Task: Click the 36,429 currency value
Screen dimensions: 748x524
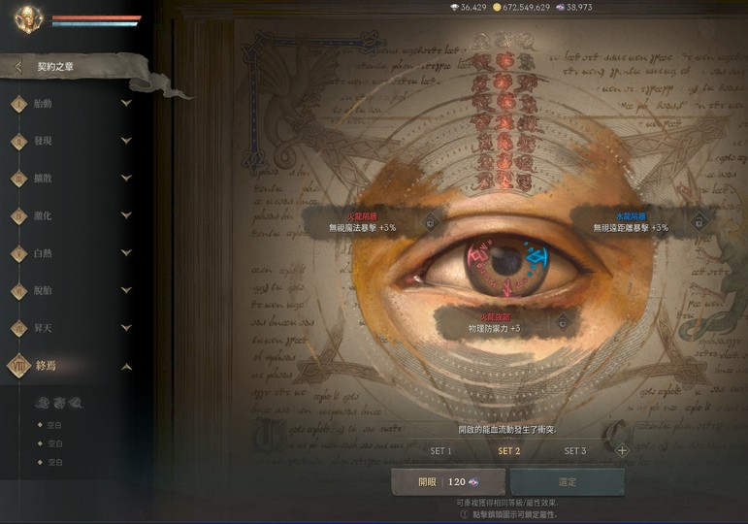Action: pyautogui.click(x=473, y=7)
